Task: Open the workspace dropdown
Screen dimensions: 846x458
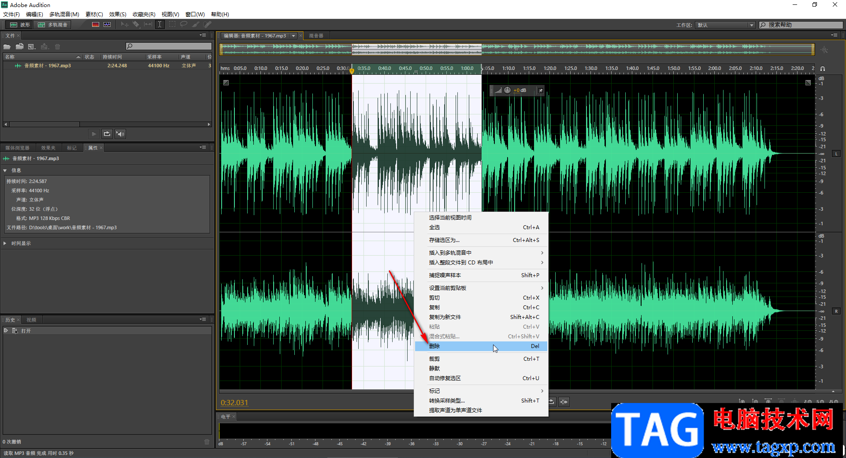Action: 725,25
